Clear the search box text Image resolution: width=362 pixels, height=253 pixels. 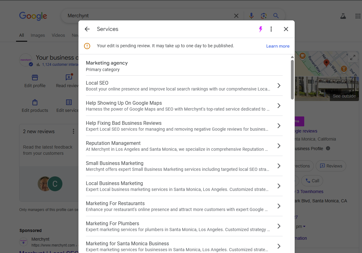(x=236, y=16)
